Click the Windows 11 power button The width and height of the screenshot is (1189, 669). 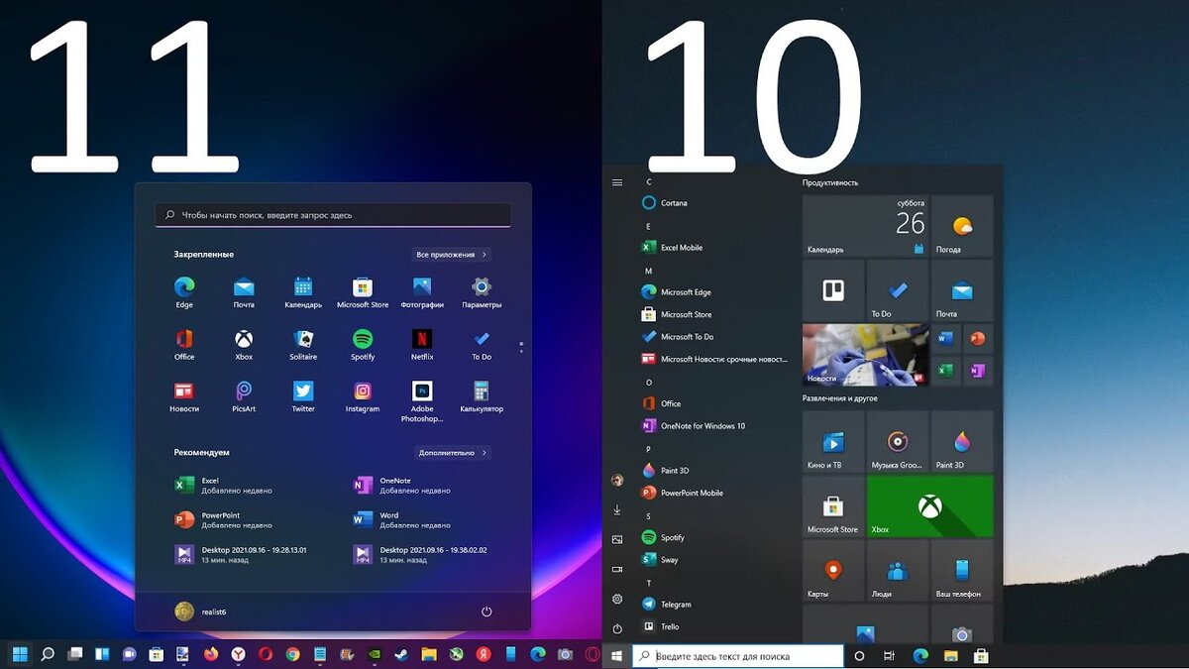(486, 612)
